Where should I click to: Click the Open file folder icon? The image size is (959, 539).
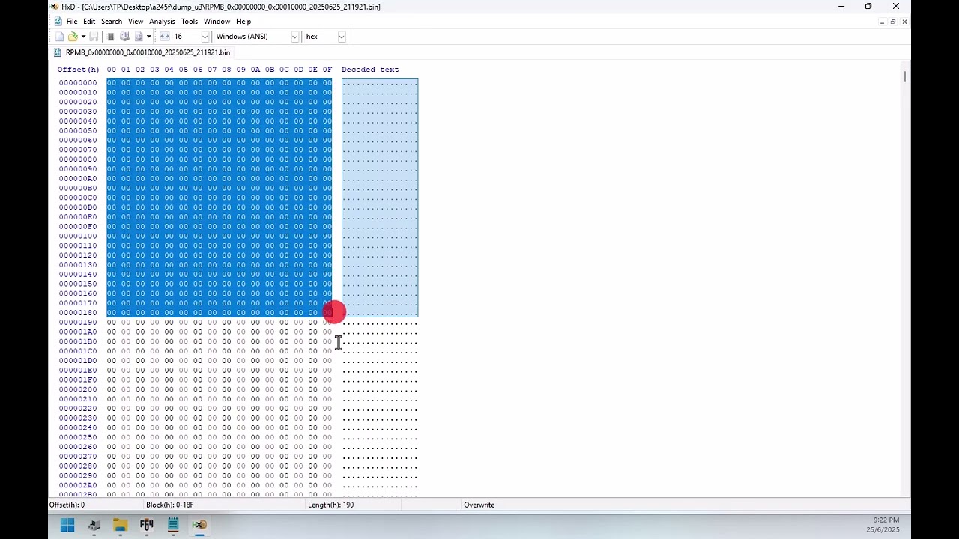click(x=73, y=37)
